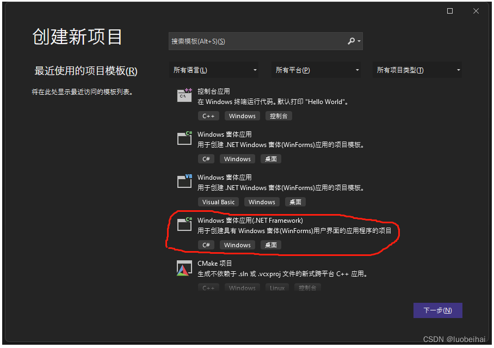The image size is (494, 348).
Task: Click the magnifier icon in the search box
Action: [x=351, y=41]
